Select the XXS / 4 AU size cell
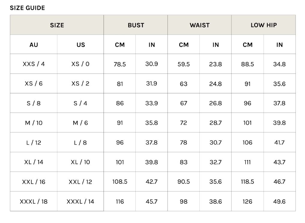The width and height of the screenshot is (305, 223). pyautogui.click(x=34, y=64)
